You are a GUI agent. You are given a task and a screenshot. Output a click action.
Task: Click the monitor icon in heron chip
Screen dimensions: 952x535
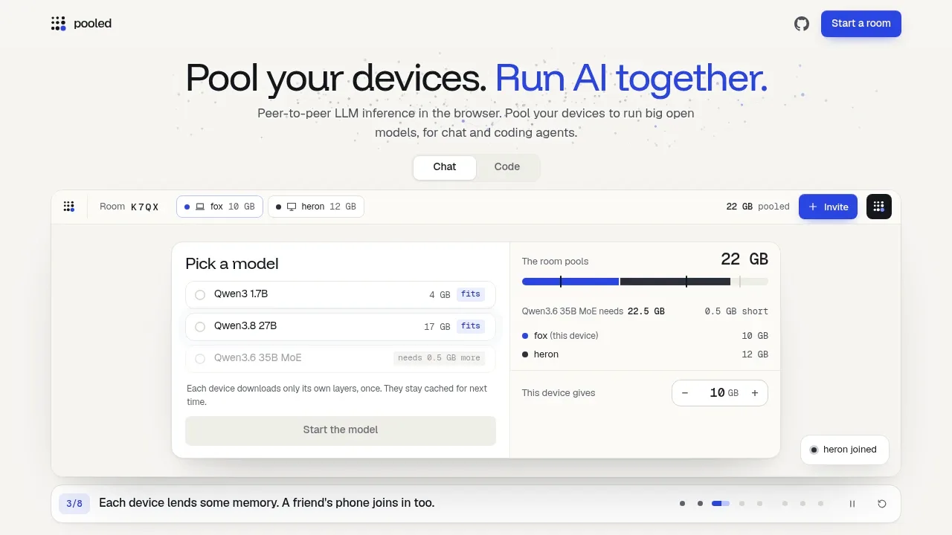click(x=292, y=207)
